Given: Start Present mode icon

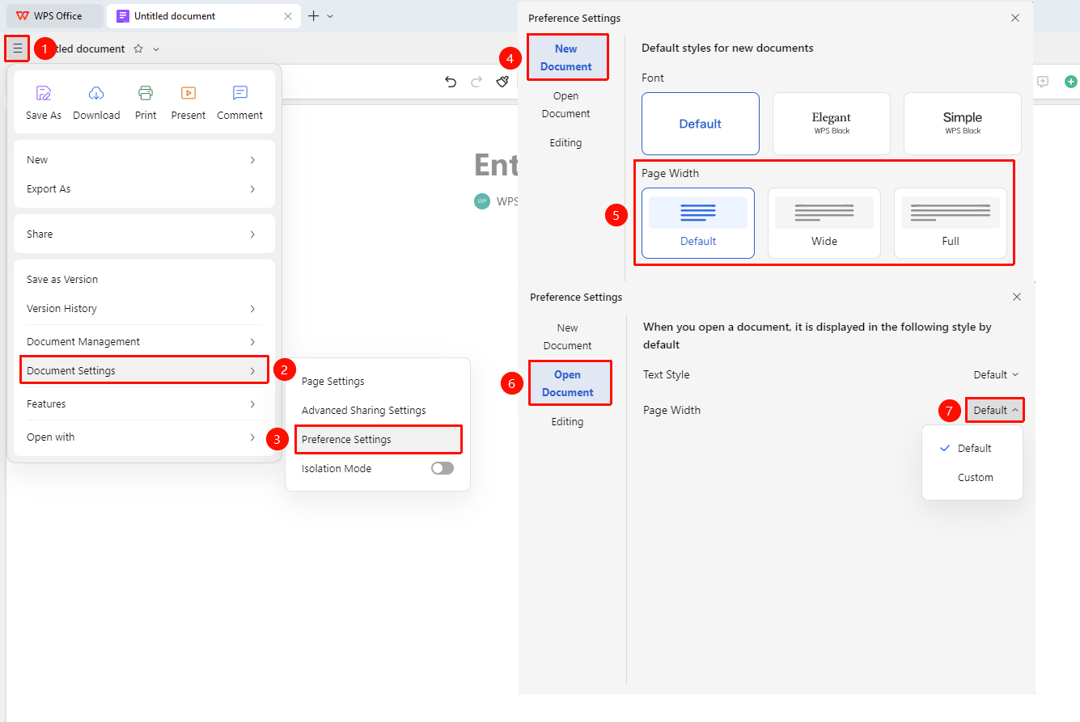Looking at the screenshot, I should point(188,93).
